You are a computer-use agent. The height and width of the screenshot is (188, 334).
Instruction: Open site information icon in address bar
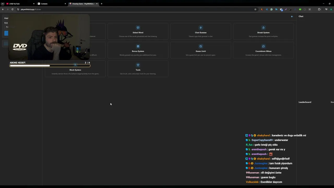[x=18, y=9]
